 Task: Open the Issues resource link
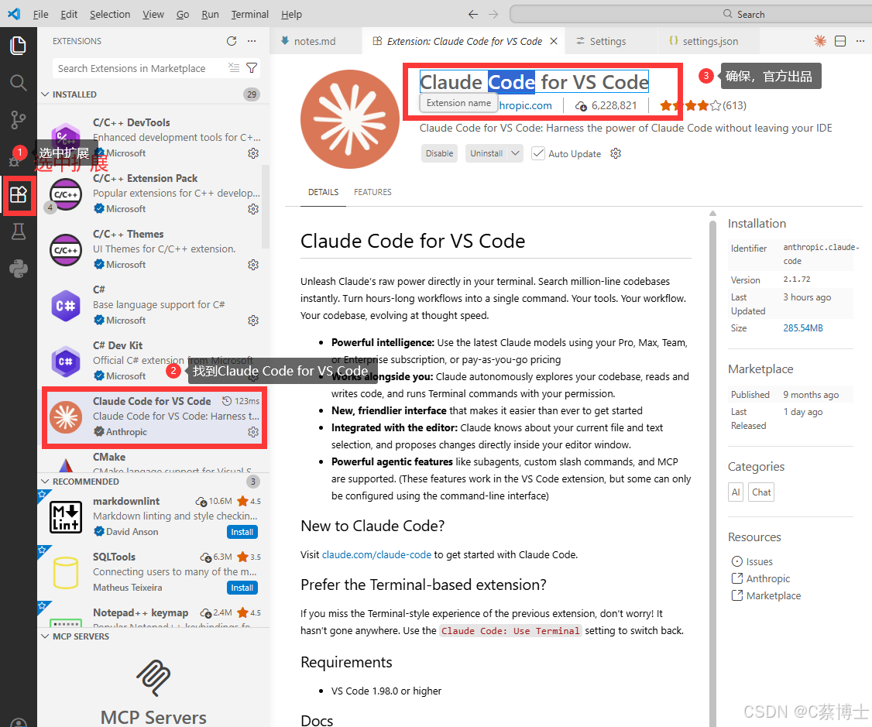pyautogui.click(x=759, y=561)
